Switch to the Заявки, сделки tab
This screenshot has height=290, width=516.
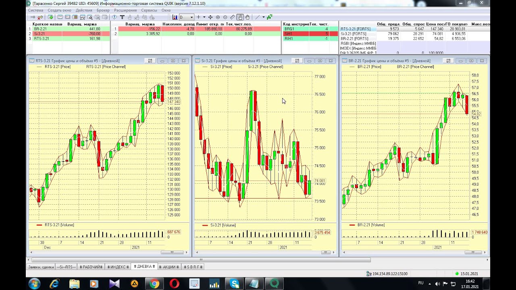[41, 267]
